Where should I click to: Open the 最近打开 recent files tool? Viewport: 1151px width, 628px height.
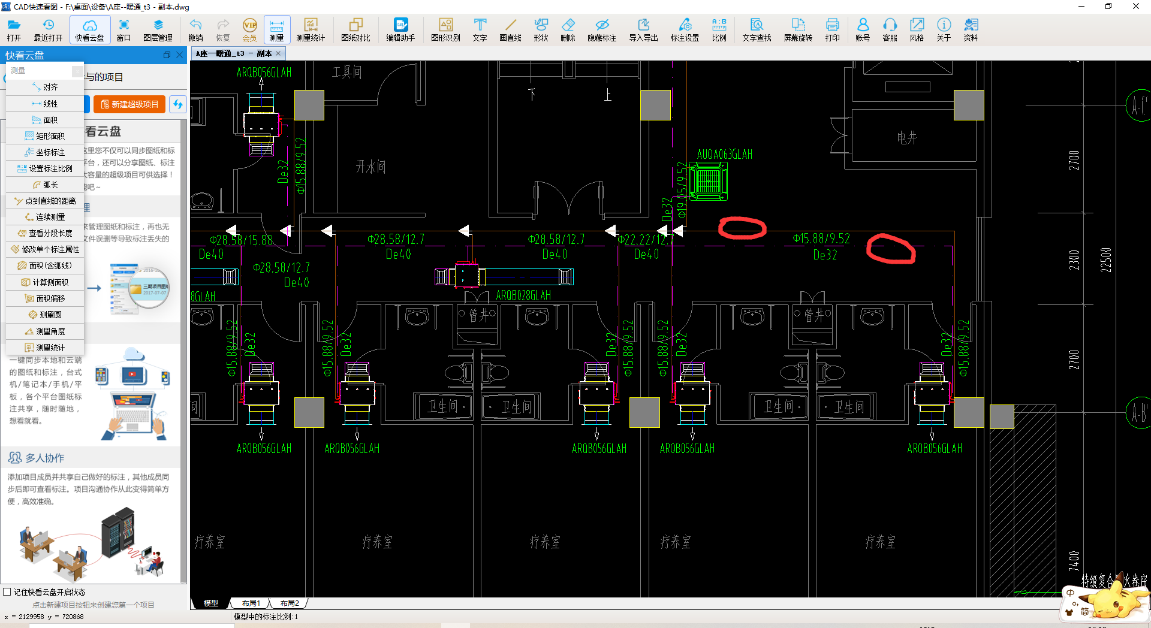click(x=48, y=30)
